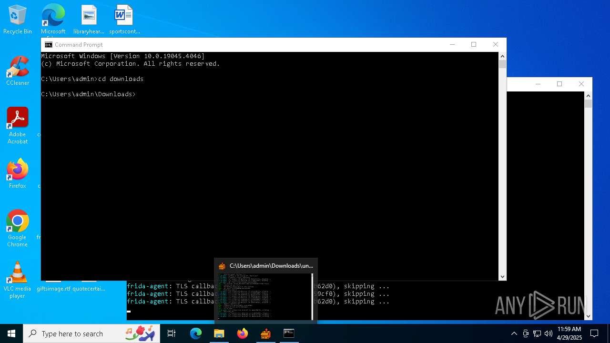The width and height of the screenshot is (610, 343).
Task: Minimize the background console window
Action: pos(538,84)
